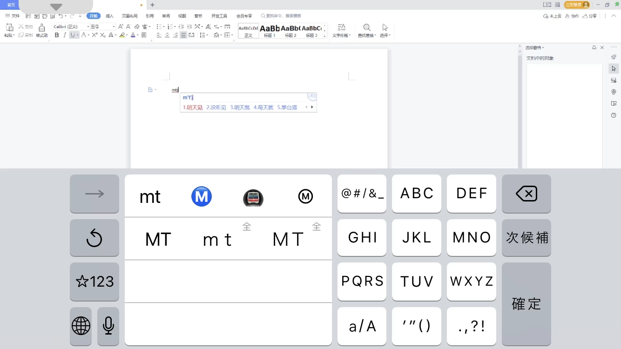Apply subscript X₂ formatting
This screenshot has width=621, height=349.
click(103, 35)
